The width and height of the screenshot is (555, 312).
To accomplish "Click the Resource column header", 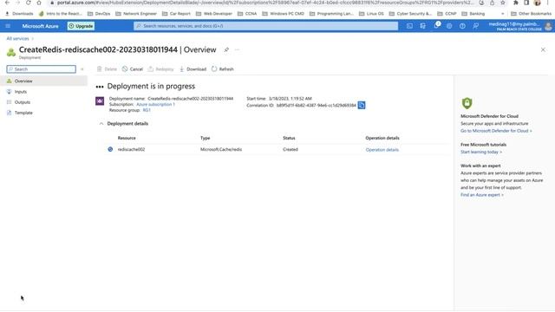I will [127, 139].
